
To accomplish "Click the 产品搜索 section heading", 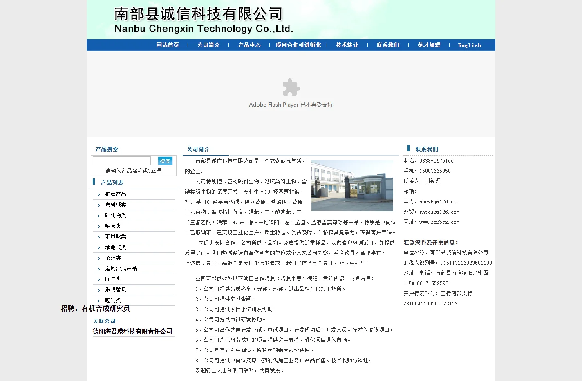I will click(107, 149).
